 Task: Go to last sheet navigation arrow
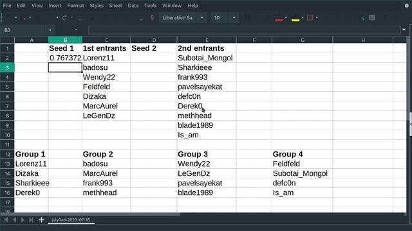tap(31, 219)
